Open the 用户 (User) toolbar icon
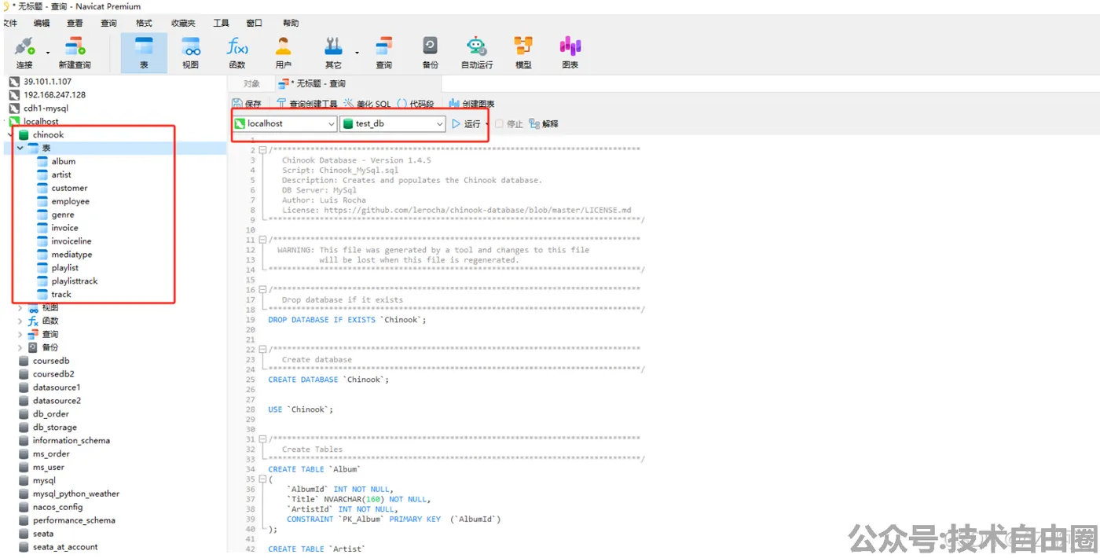 [x=284, y=53]
